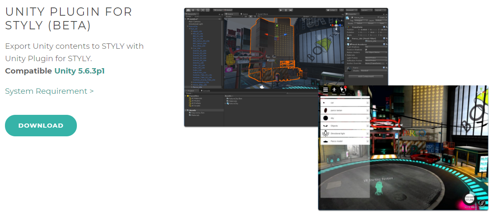Click the cloud services icon in Unity
This screenshot has height=221, width=498.
pos(342,10)
